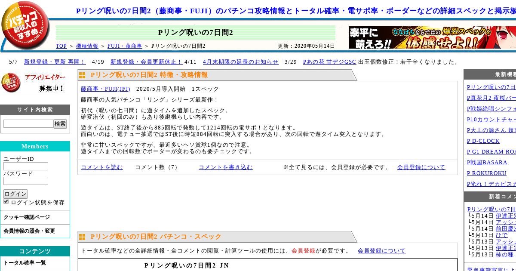Viewport: 516px width, 271px height.
Task: Click orange grid icon beside 特徴・攻略情報 heading
Action: pyautogui.click(x=82, y=75)
